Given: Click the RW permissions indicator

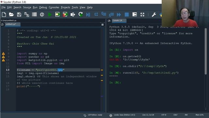Looking at the screenshot, I should pyautogui.click(x=186, y=115).
